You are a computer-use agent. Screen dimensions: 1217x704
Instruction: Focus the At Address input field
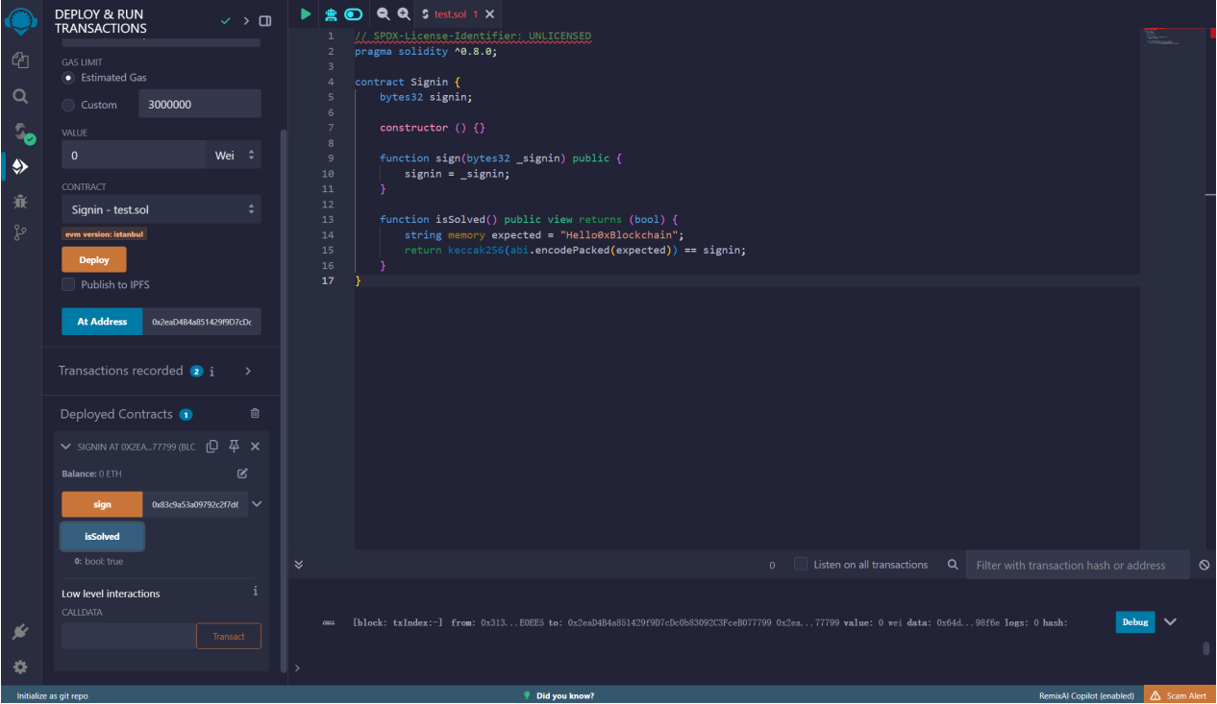click(201, 322)
